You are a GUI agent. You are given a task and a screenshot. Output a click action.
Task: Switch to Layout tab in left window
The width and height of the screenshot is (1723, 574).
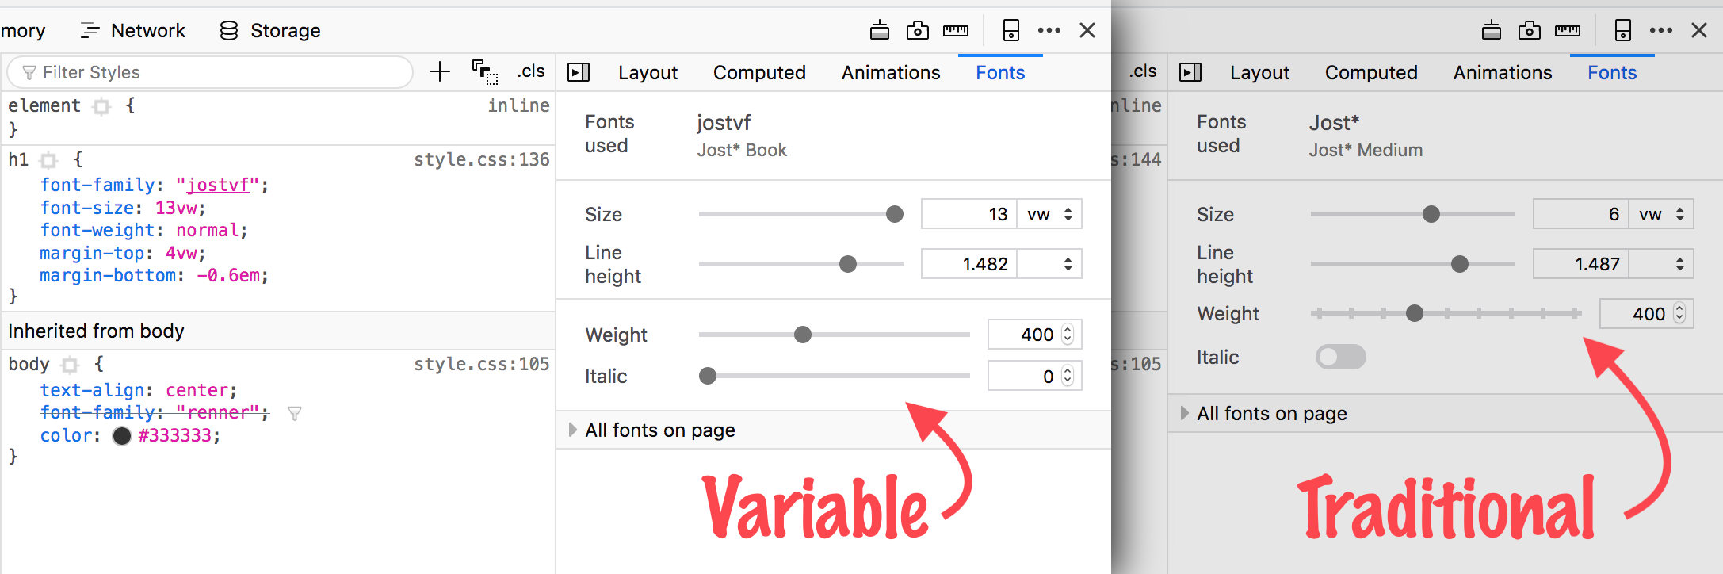(648, 73)
